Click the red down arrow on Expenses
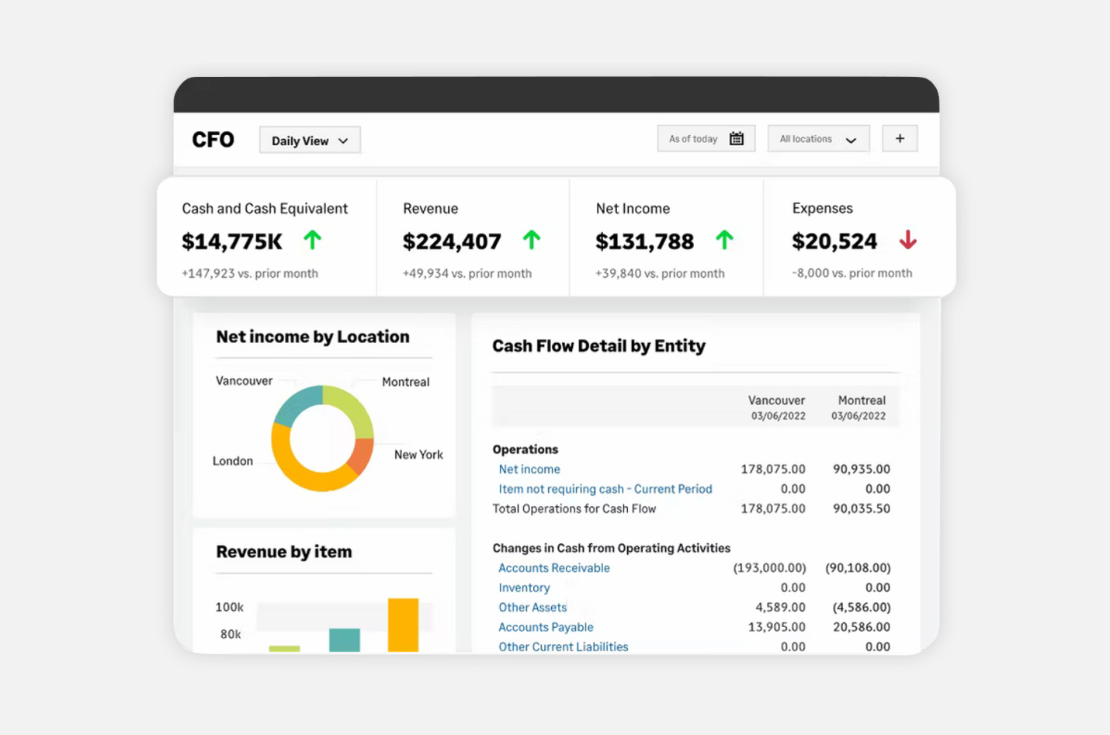Viewport: 1110px width, 735px height. (907, 241)
